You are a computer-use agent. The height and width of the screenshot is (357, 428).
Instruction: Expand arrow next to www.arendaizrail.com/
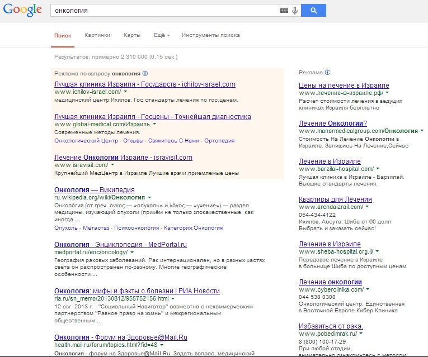[367, 207]
